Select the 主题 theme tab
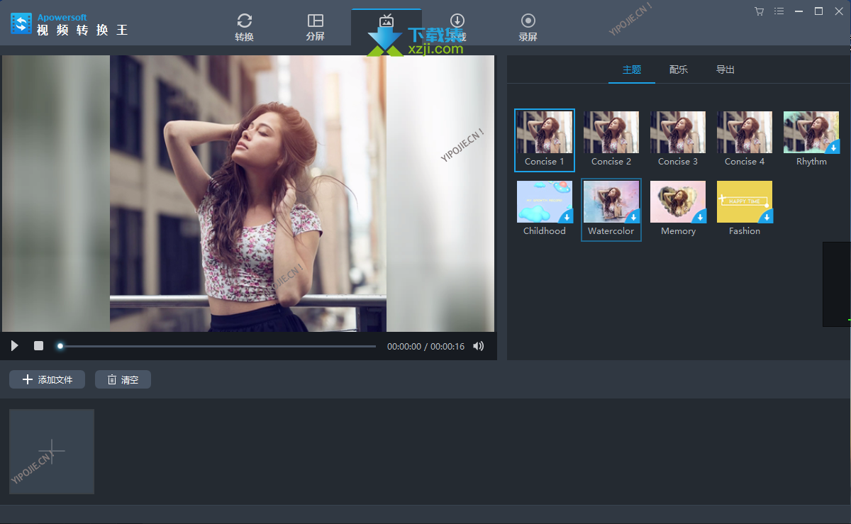The height and width of the screenshot is (524, 851). click(x=632, y=69)
